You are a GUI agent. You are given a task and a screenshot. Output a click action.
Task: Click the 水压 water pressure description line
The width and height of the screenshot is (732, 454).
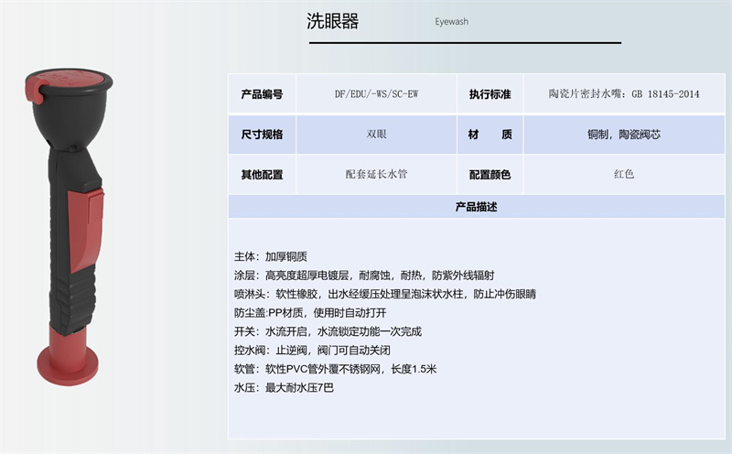pos(284,387)
